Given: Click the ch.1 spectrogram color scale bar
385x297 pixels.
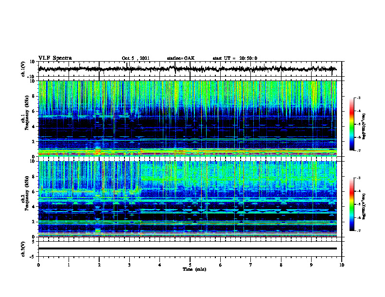Looking at the screenshot, I should coord(351,124).
